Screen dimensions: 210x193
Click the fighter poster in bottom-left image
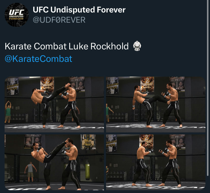[33, 141]
